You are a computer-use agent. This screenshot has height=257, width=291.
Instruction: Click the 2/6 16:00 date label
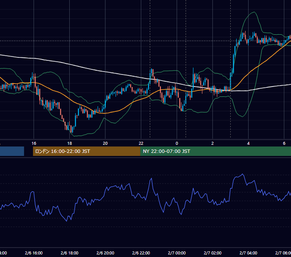(x=34, y=253)
